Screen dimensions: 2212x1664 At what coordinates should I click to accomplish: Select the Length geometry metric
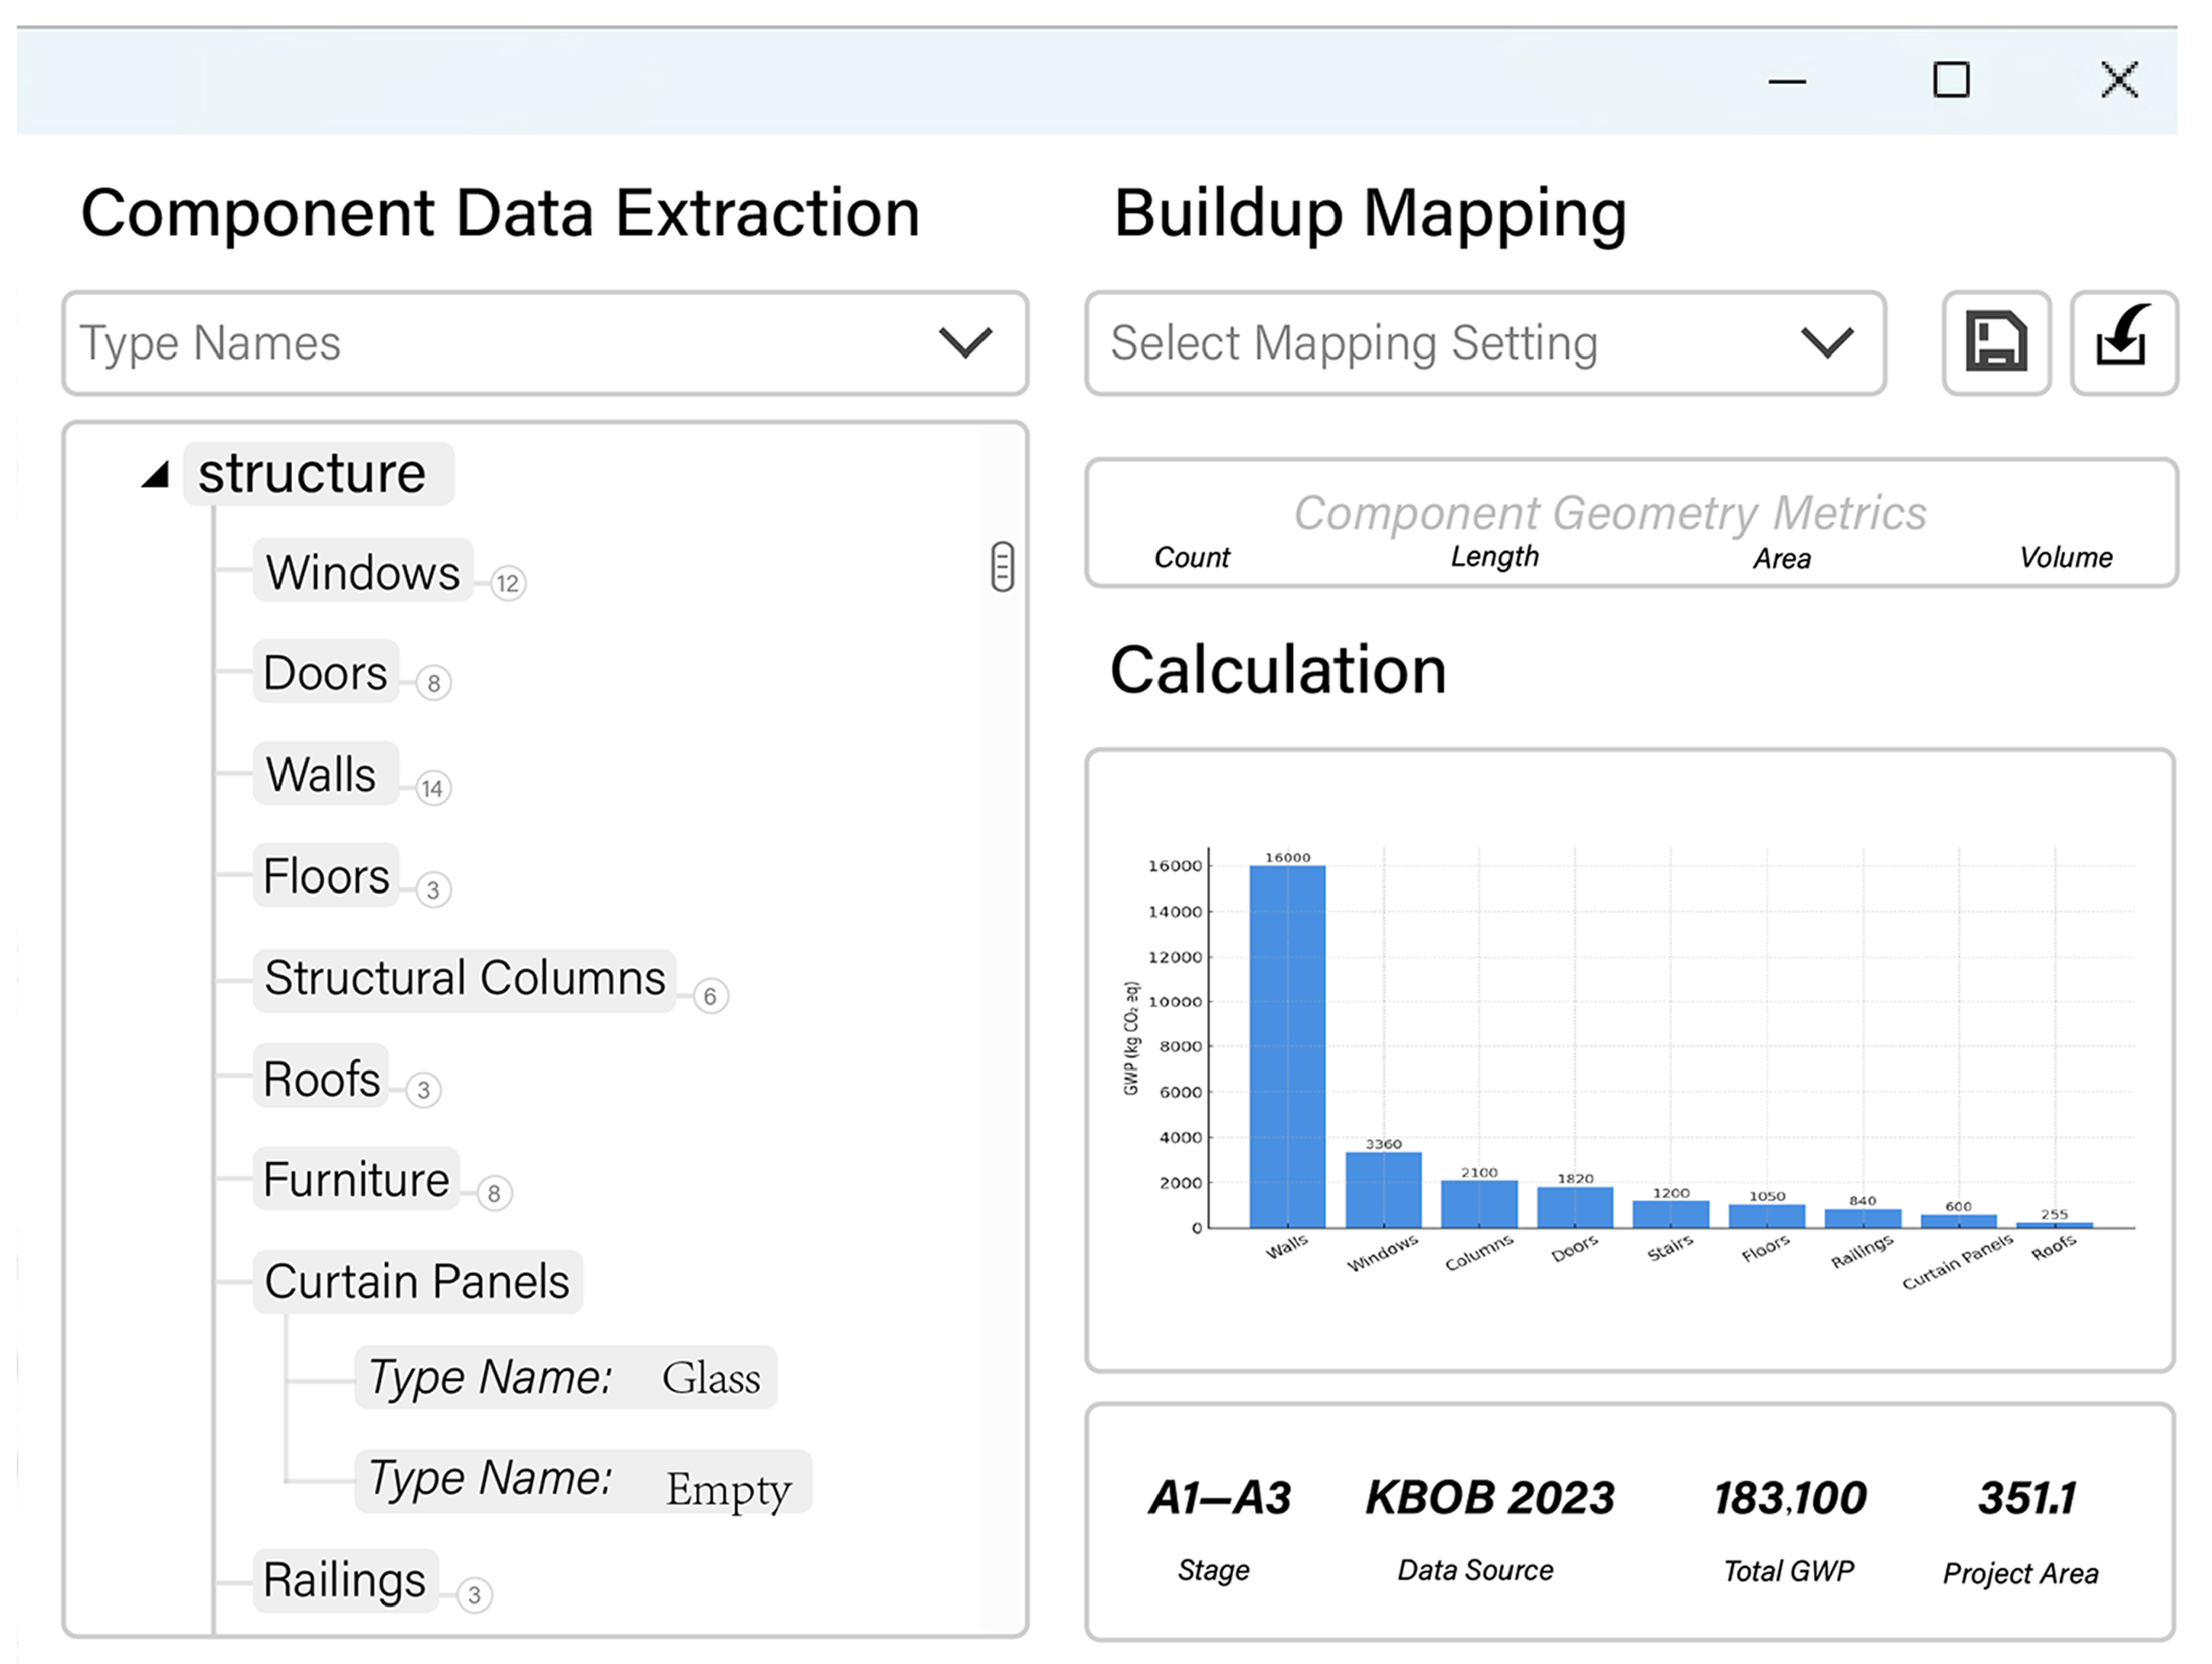click(1494, 556)
